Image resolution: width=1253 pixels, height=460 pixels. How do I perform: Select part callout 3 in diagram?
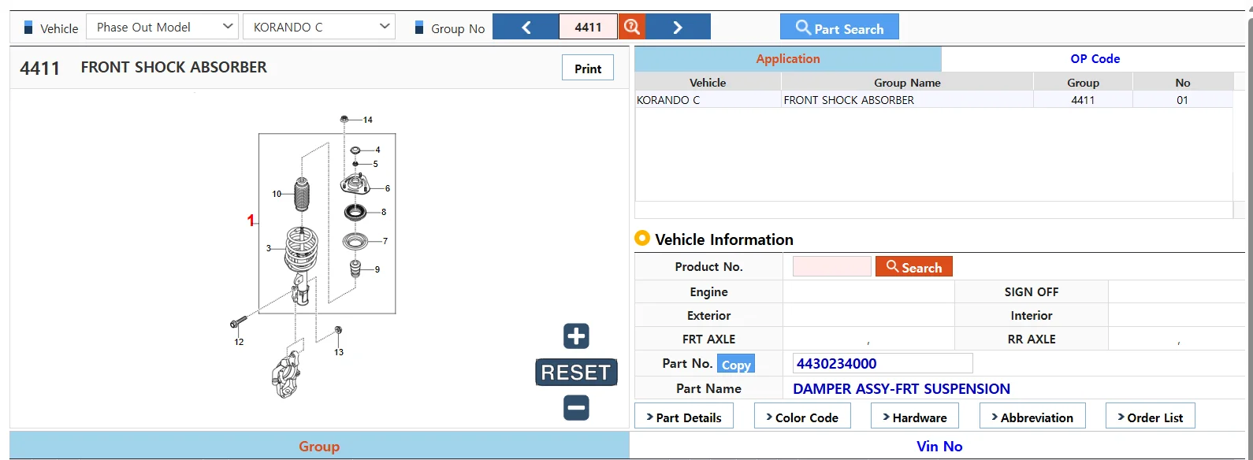269,248
